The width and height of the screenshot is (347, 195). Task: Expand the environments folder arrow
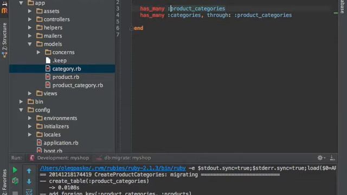point(30,118)
